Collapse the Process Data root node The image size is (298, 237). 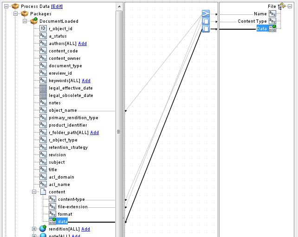click(x=6, y=6)
